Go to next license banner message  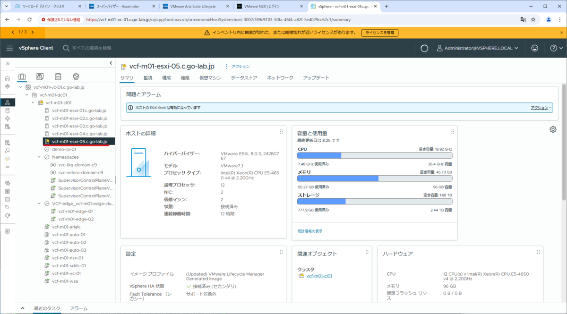[32, 32]
